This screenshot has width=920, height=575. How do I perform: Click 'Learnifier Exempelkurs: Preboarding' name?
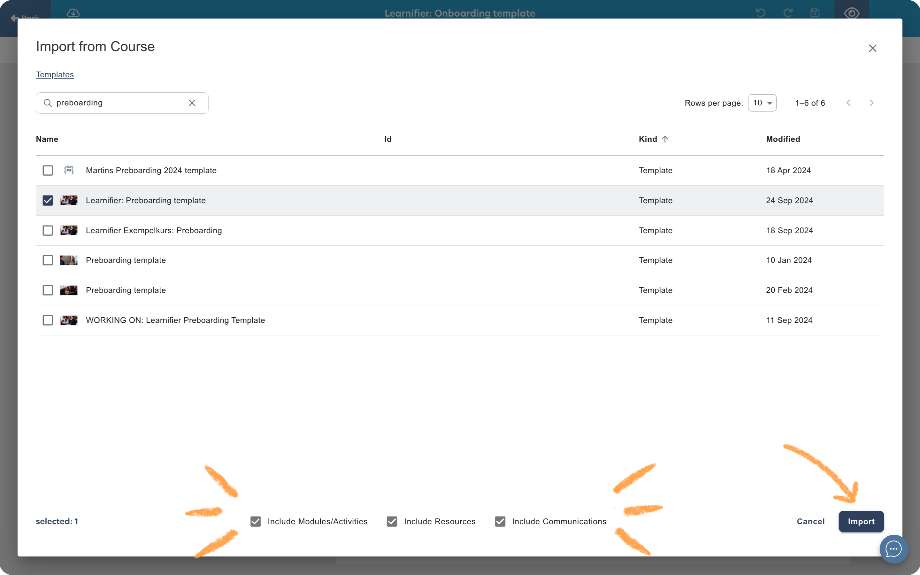coord(154,230)
